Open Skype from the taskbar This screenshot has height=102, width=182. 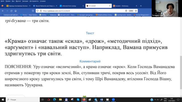(x=78, y=99)
